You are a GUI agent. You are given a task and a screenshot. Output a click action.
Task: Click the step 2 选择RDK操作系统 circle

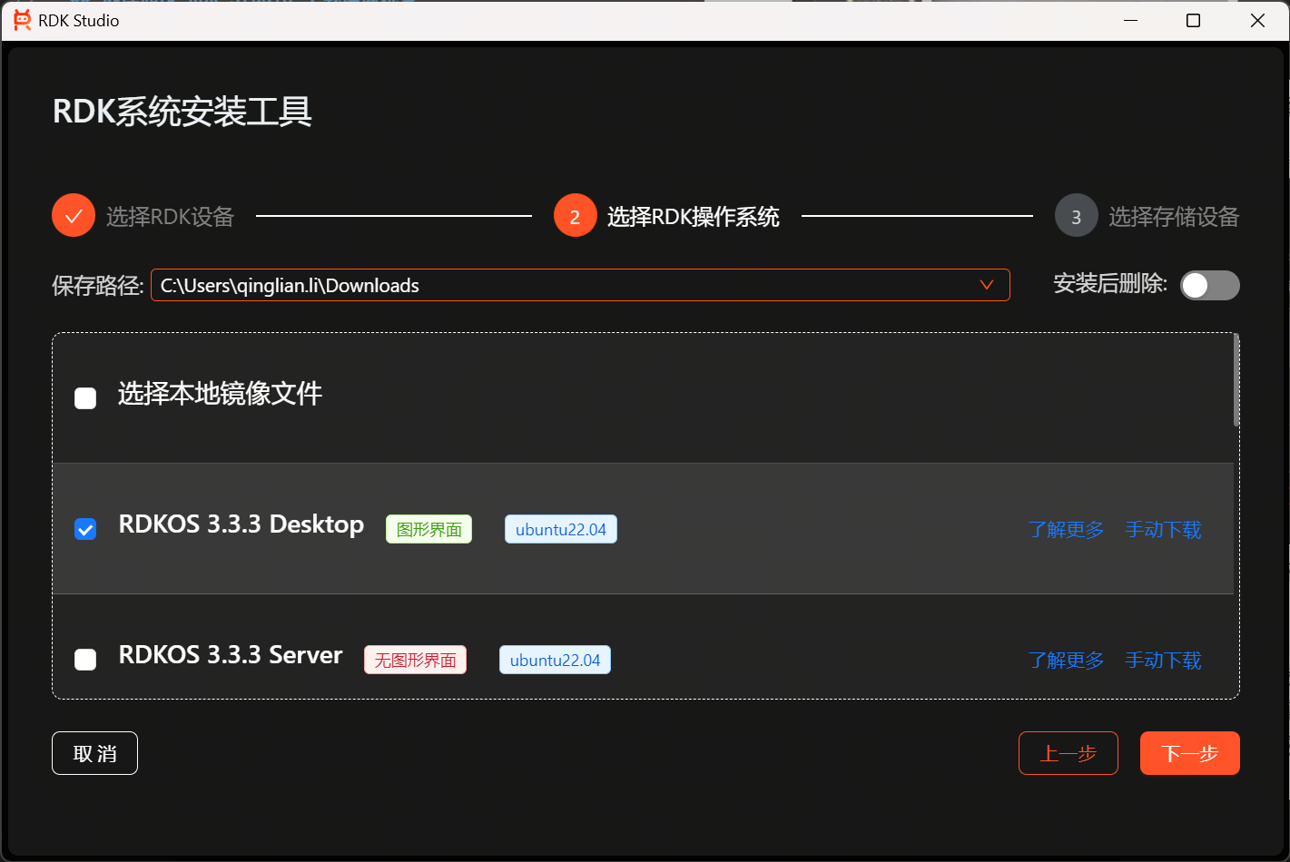pyautogui.click(x=575, y=215)
